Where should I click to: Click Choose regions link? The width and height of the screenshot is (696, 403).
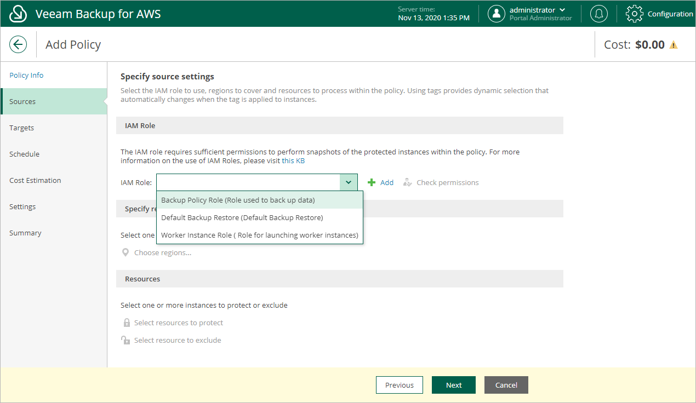click(163, 252)
